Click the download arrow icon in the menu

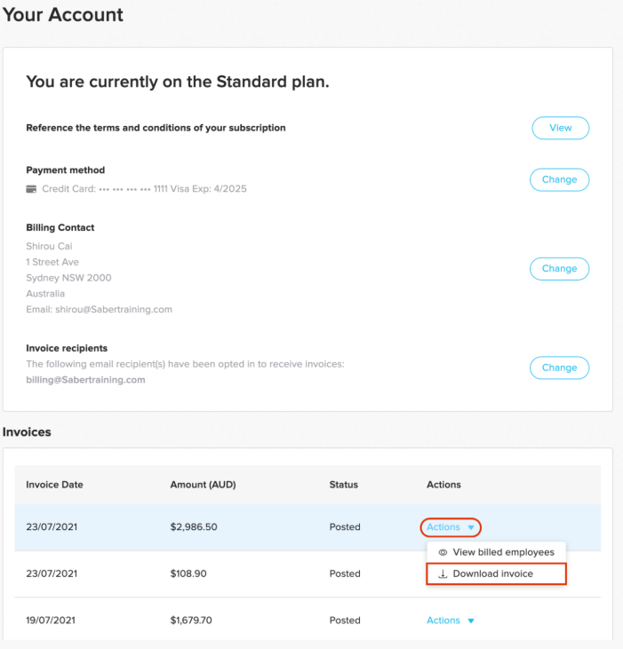tap(443, 574)
